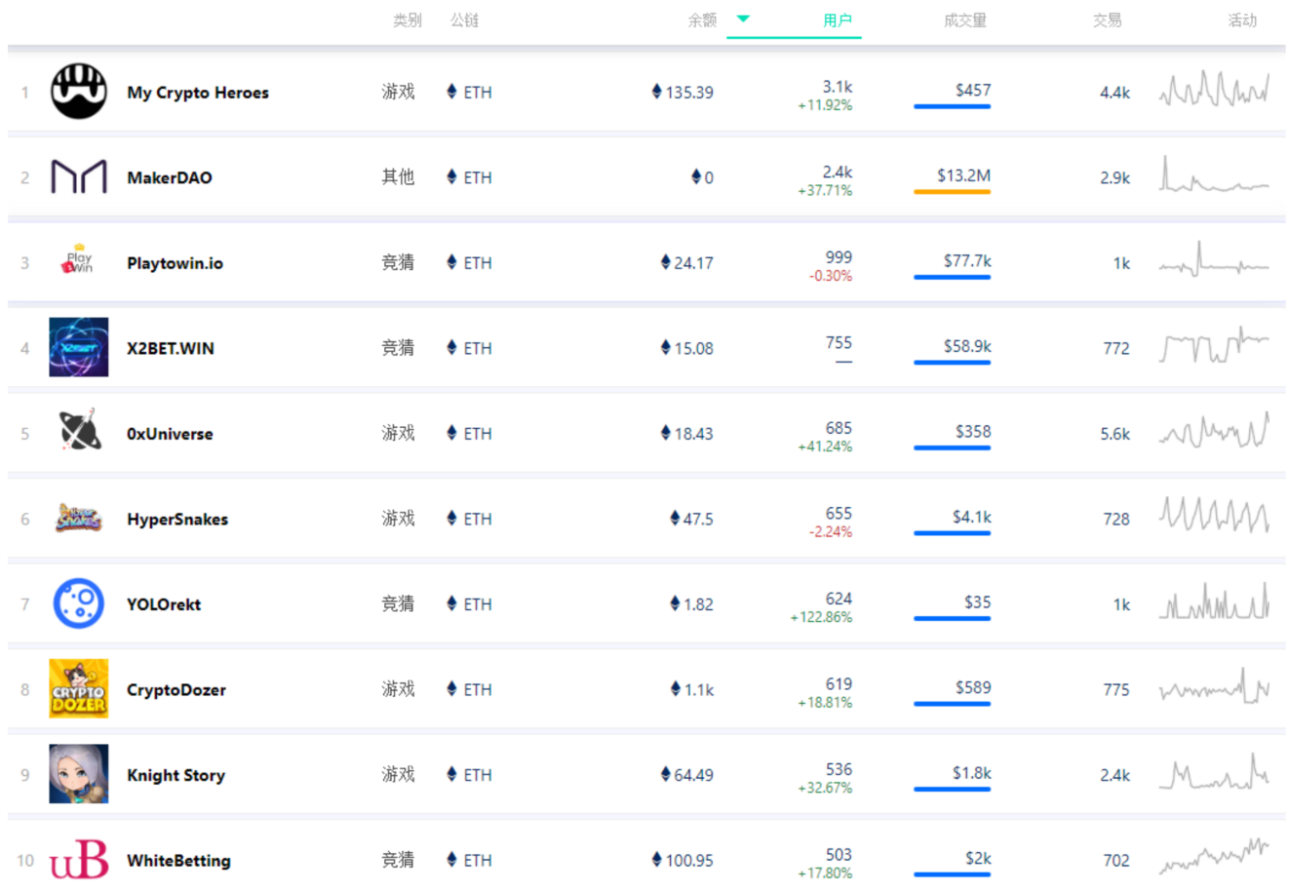
Task: Click the ETH chain icon for X2BET.WIN
Action: pyautogui.click(x=451, y=348)
